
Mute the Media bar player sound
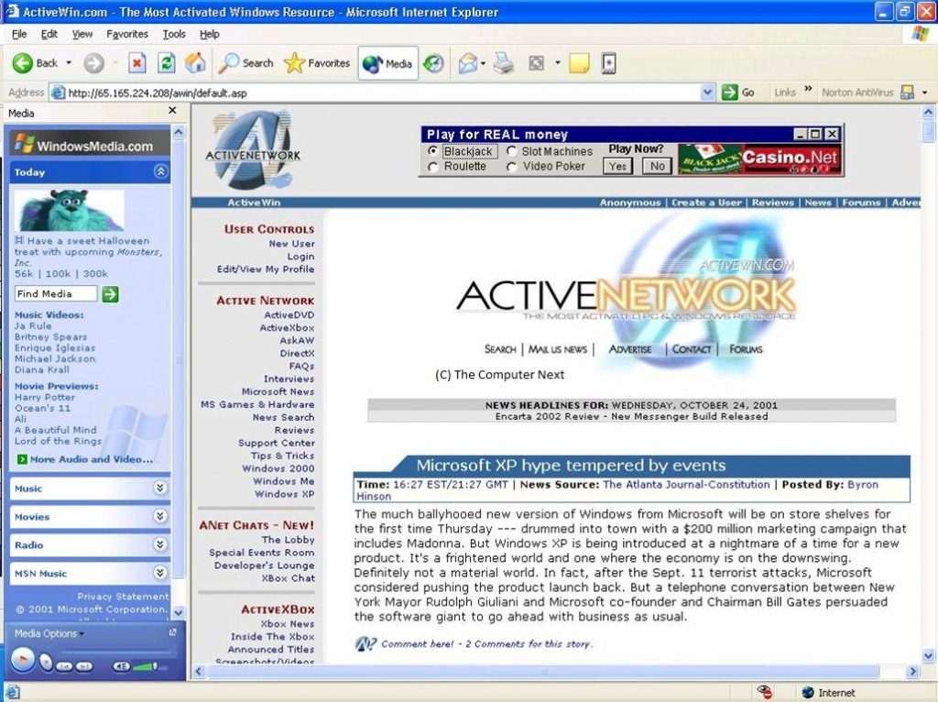coord(121,666)
